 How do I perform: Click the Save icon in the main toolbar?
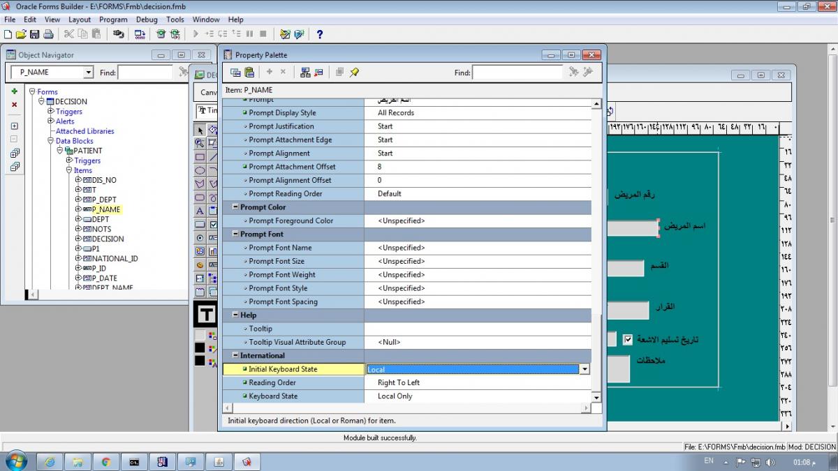[x=34, y=33]
